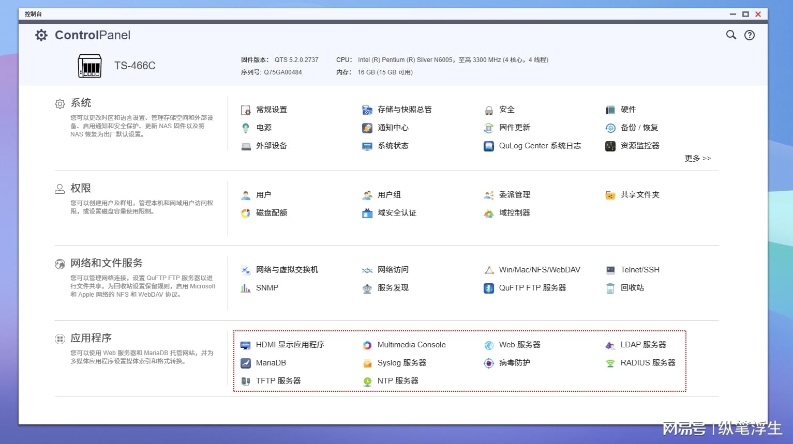Open the 电源 light bulb icon

coord(246,128)
